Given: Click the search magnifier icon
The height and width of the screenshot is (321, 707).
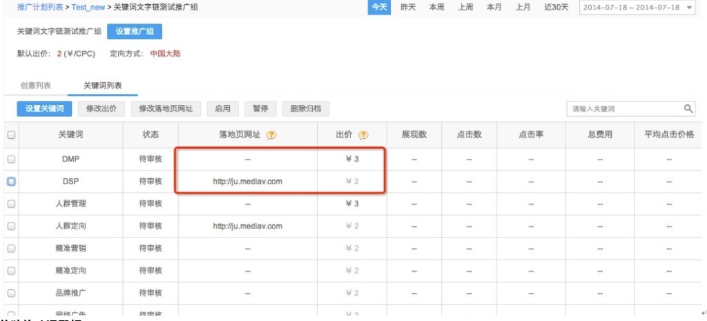Looking at the screenshot, I should point(688,108).
